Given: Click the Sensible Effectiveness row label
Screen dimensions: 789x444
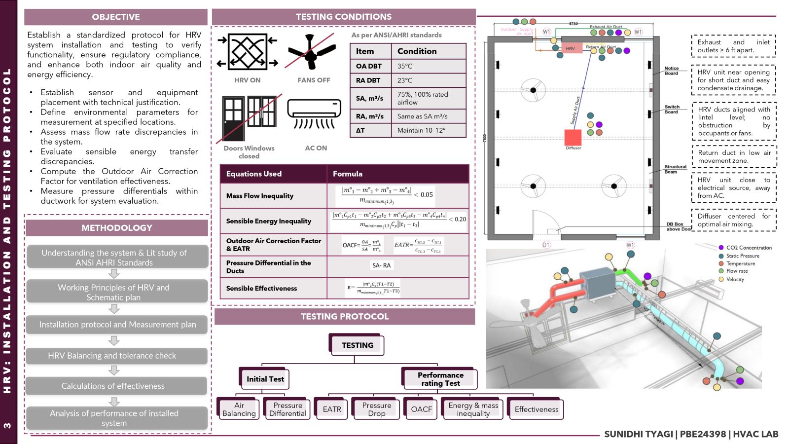Looking at the screenshot, I should pos(262,288).
